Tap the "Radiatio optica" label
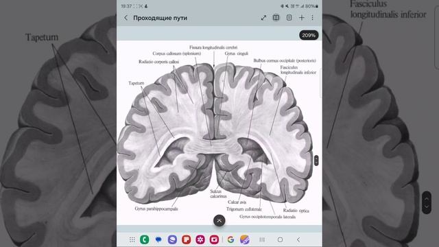The width and height of the screenshot is (439, 247). coord(296,211)
